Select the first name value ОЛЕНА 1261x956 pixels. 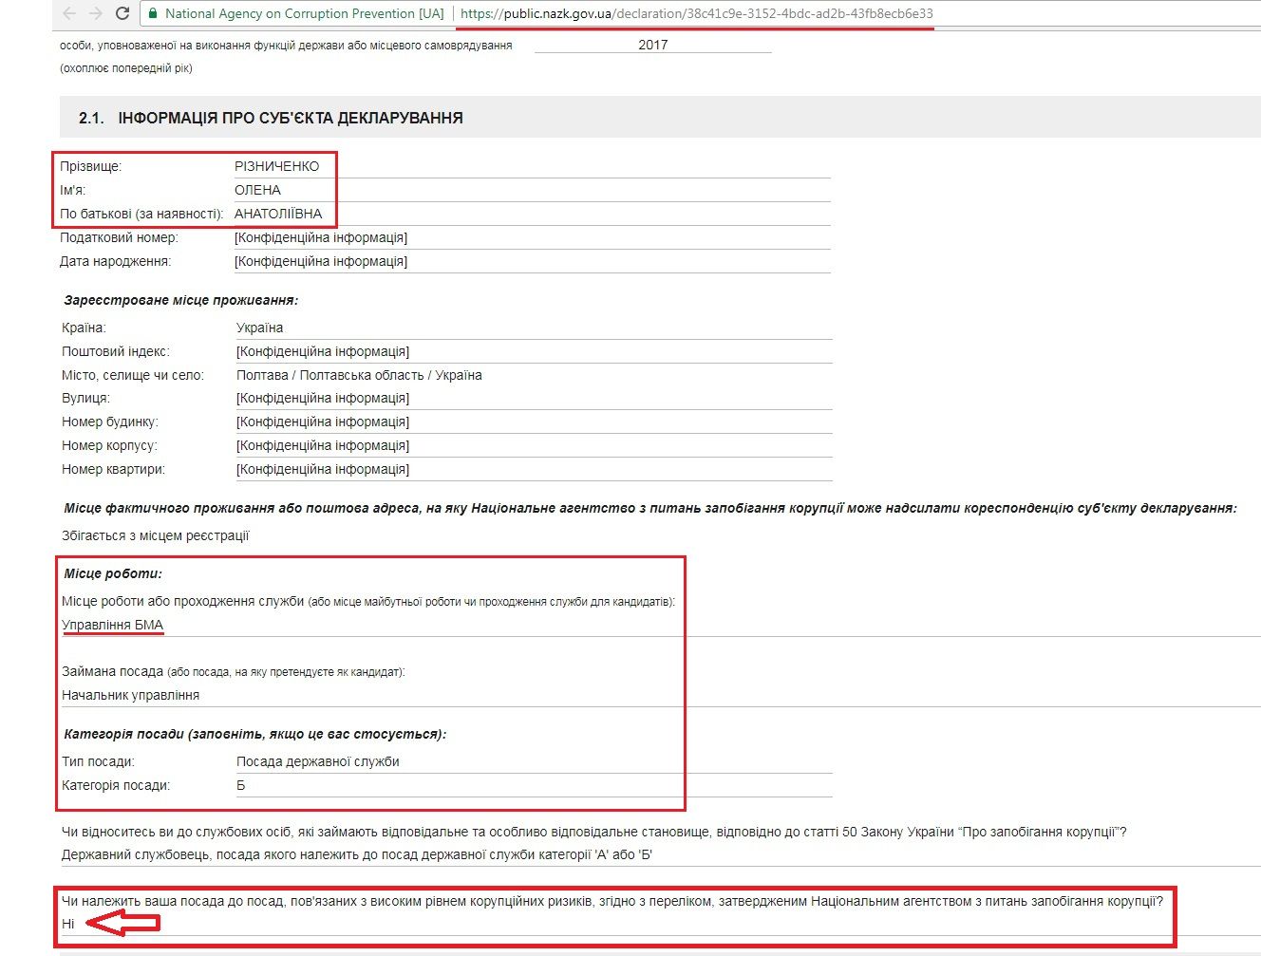click(x=257, y=190)
